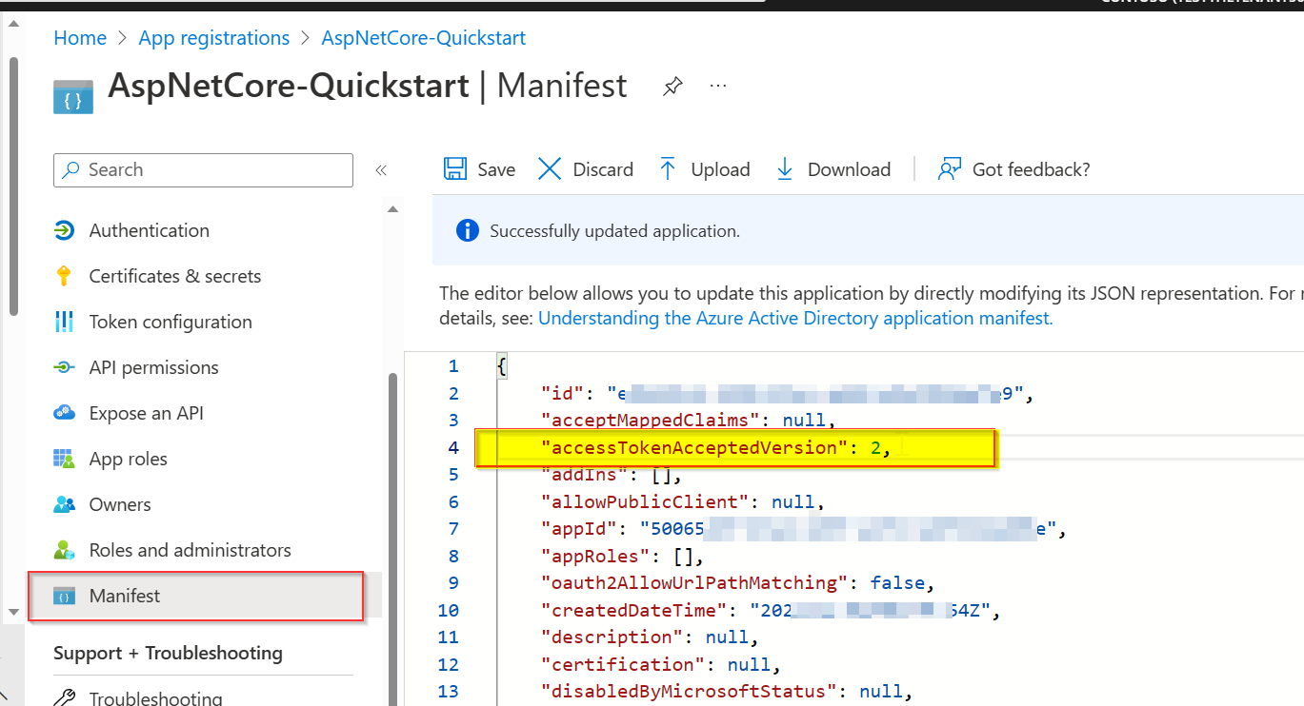This screenshot has width=1304, height=706.
Task: Click the App roles grid icon
Action: tap(64, 459)
